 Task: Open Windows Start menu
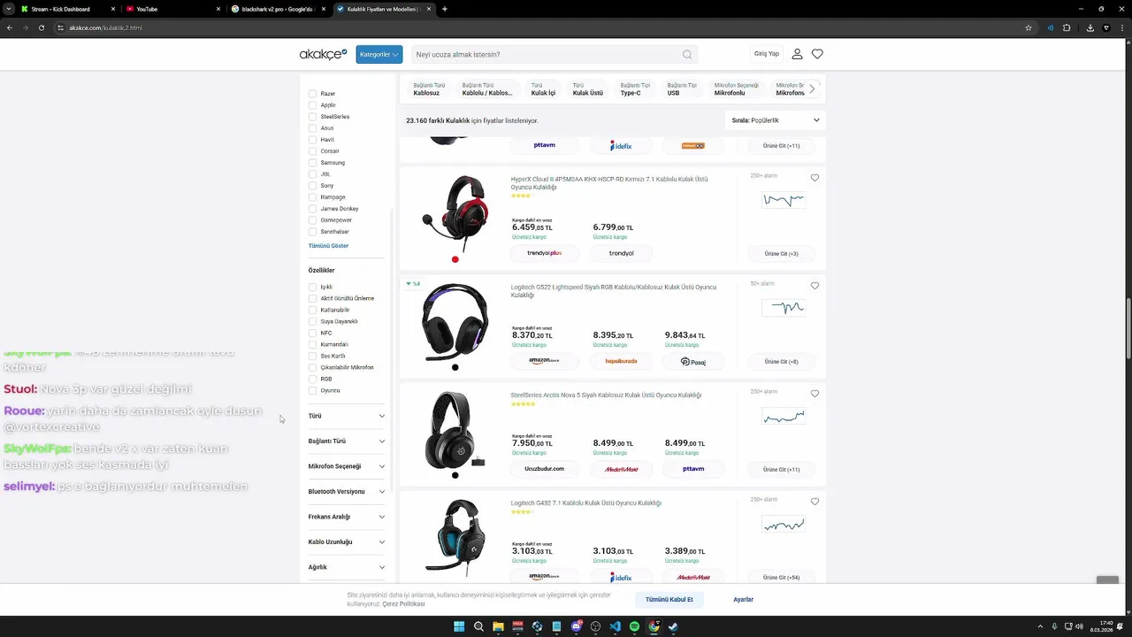[x=459, y=626]
